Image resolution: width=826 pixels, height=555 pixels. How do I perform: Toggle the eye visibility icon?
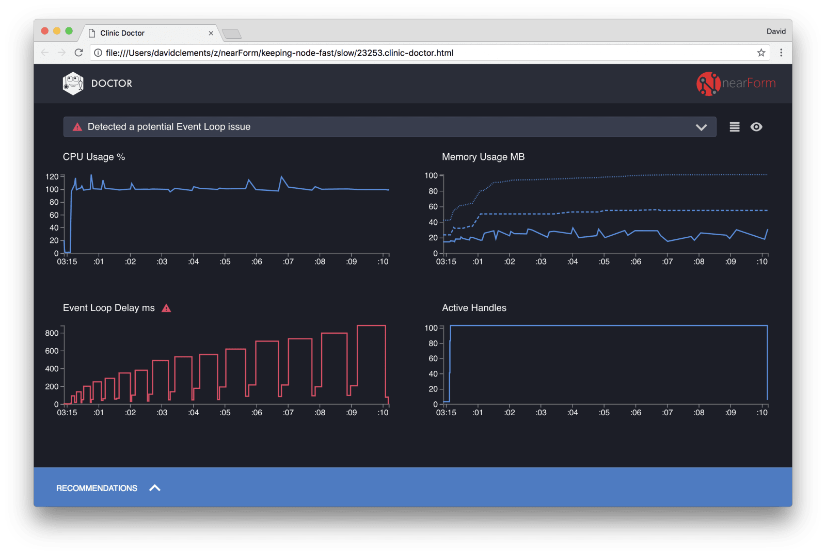coord(756,127)
